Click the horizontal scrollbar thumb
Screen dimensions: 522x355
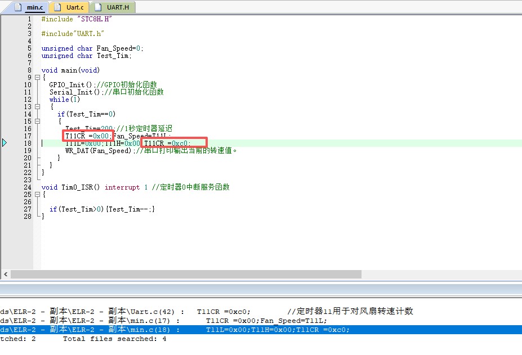[x=186, y=274]
